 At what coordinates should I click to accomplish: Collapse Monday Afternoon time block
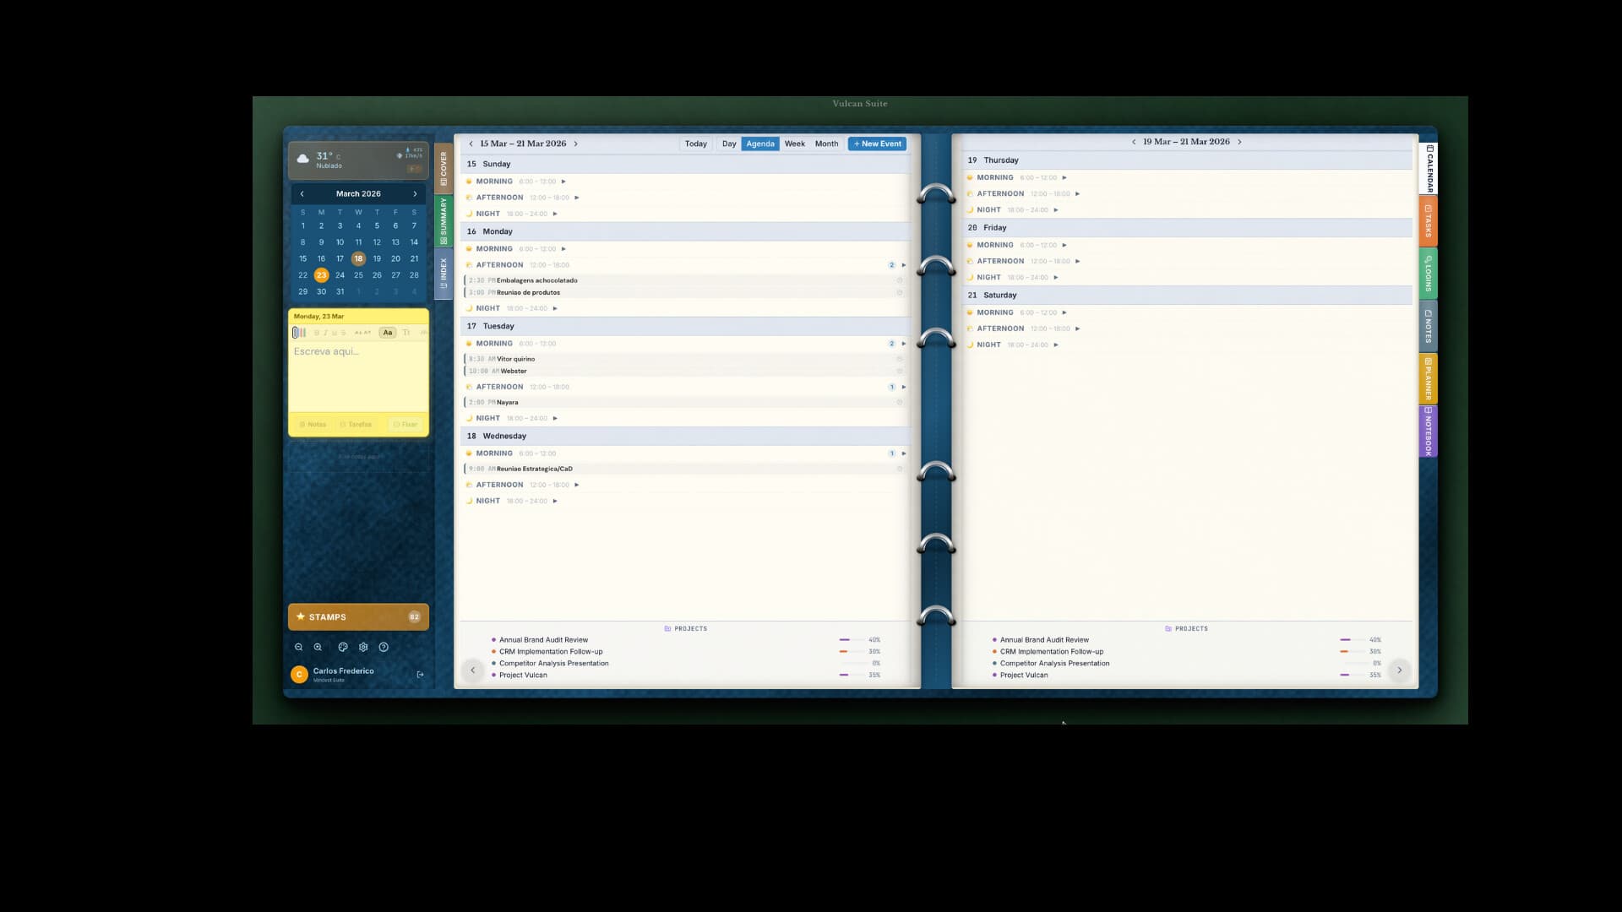point(903,265)
